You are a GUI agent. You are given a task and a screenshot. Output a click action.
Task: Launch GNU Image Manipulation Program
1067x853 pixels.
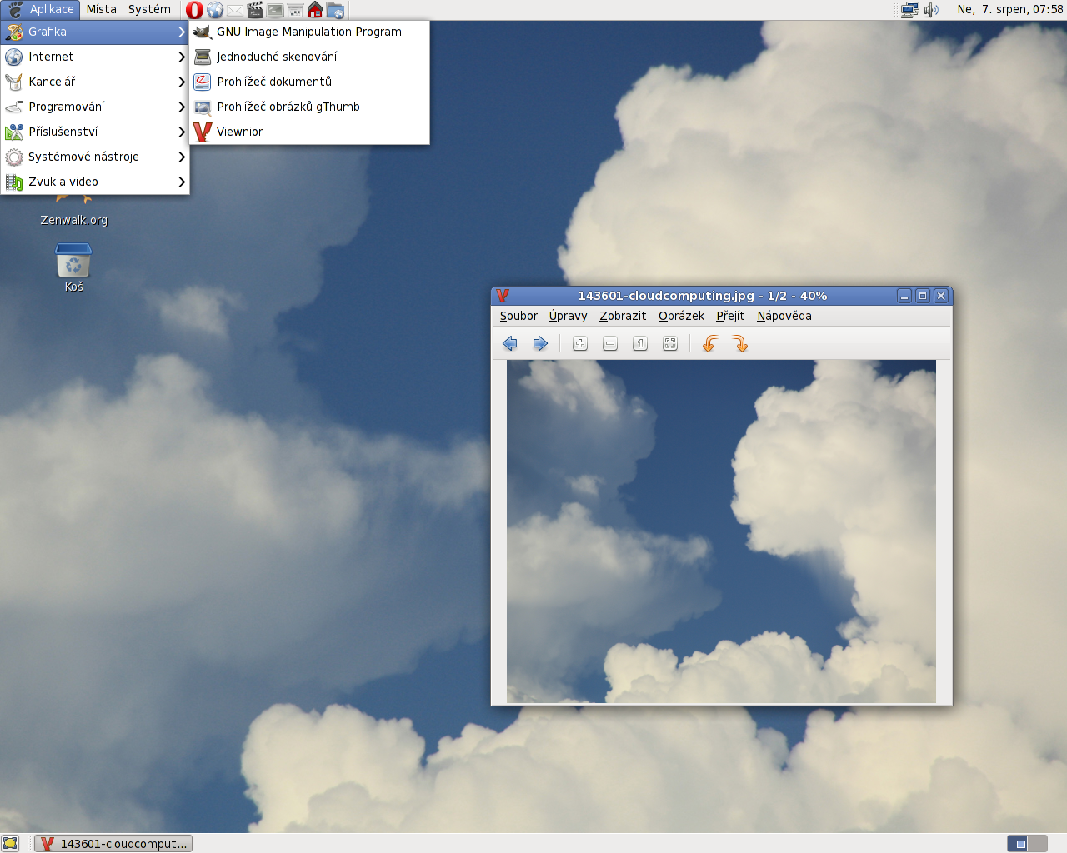tap(309, 32)
